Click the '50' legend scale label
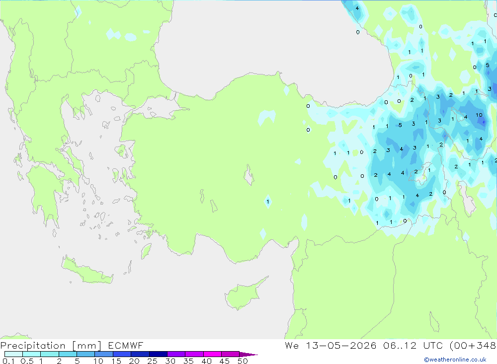497x364 pixels. (x=243, y=361)
